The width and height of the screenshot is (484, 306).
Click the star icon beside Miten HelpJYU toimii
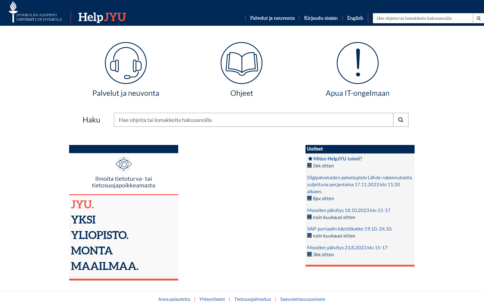[x=310, y=159]
